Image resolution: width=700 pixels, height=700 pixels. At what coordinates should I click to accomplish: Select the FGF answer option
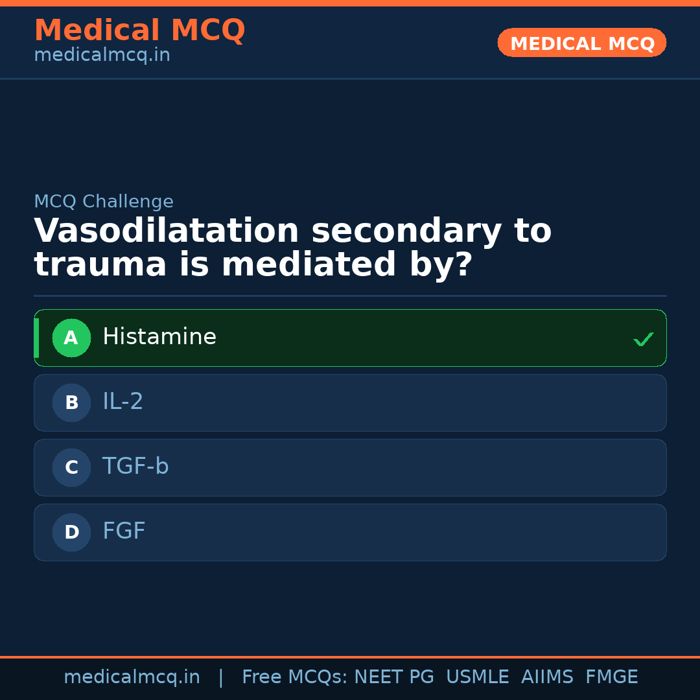(x=350, y=532)
